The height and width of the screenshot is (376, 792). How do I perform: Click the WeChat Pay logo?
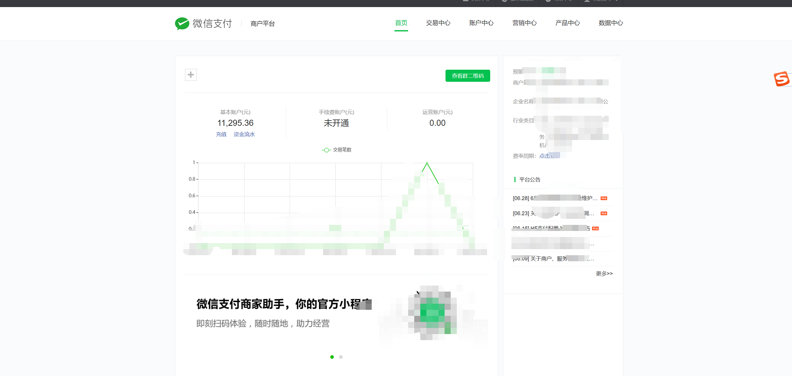pos(203,23)
